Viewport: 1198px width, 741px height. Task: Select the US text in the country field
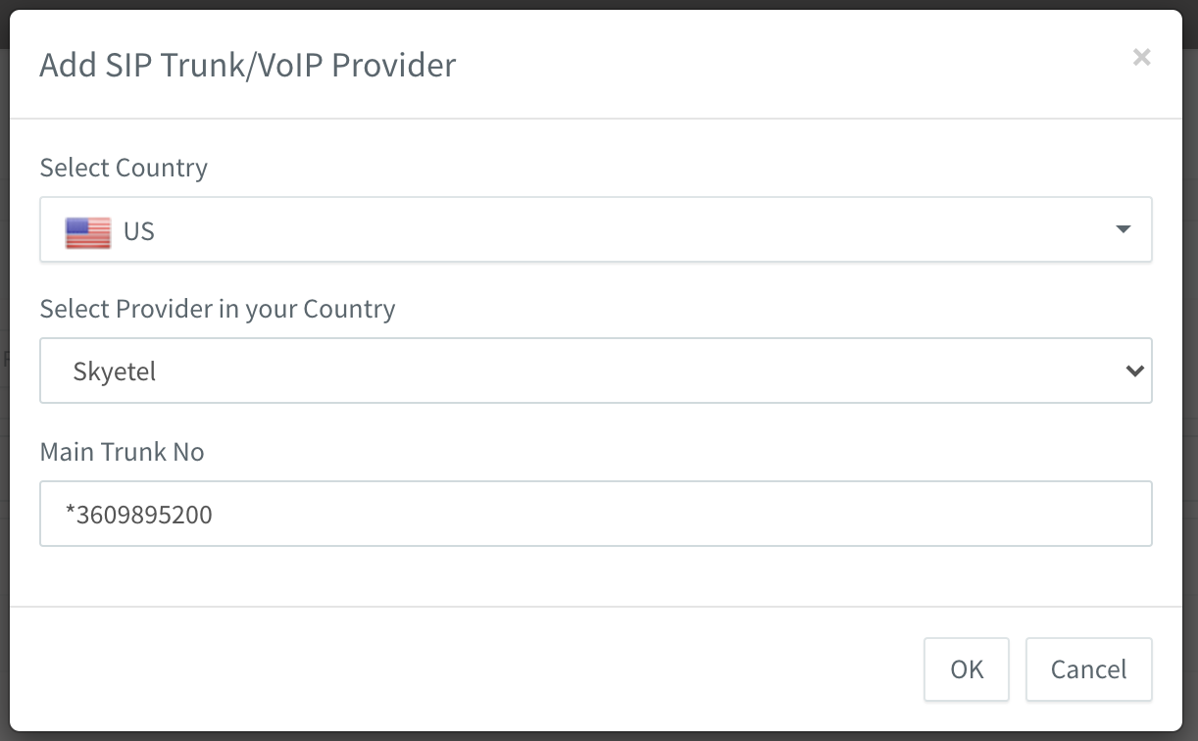(x=139, y=231)
